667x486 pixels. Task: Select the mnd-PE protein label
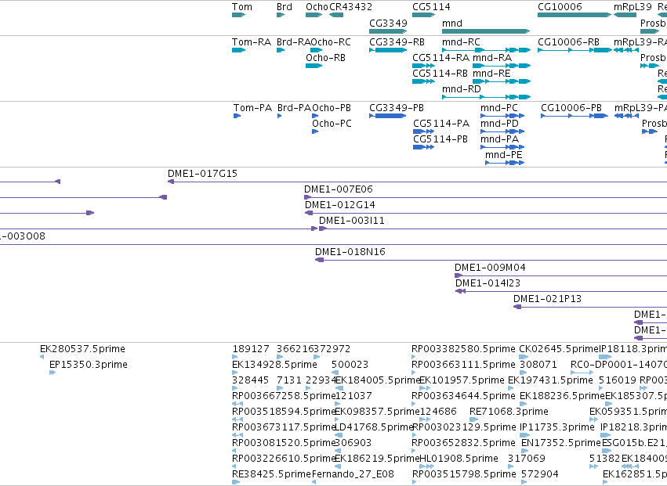pos(504,155)
